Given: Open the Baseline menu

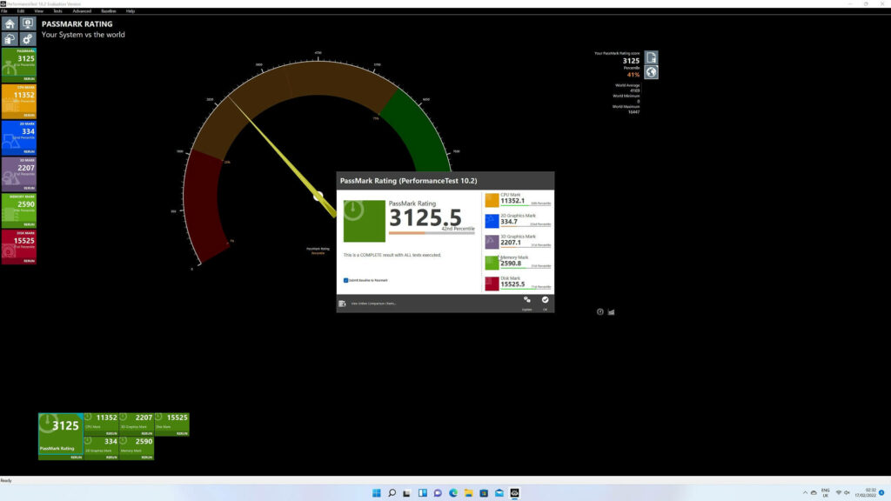Looking at the screenshot, I should pyautogui.click(x=109, y=10).
